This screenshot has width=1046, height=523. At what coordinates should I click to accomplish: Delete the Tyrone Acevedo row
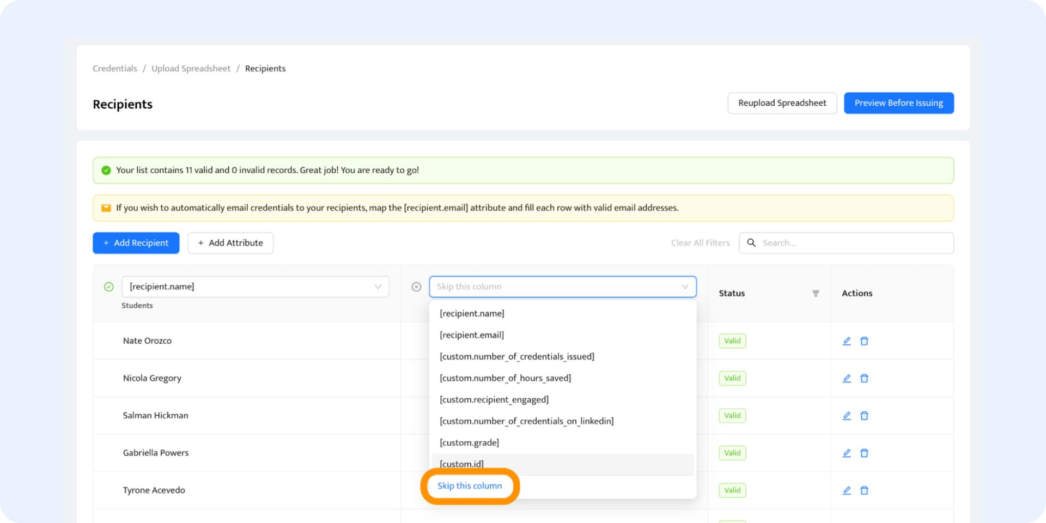click(x=864, y=490)
